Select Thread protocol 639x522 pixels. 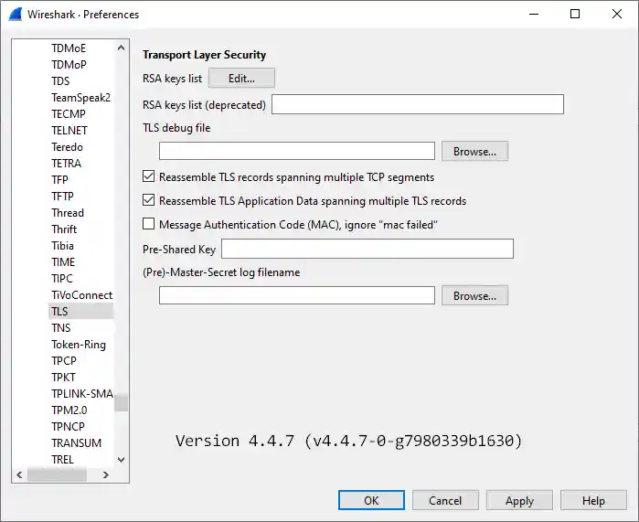click(68, 213)
